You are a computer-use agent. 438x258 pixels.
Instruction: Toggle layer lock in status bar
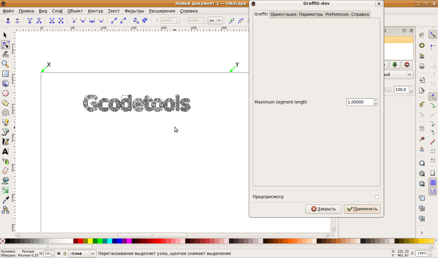pos(65,253)
